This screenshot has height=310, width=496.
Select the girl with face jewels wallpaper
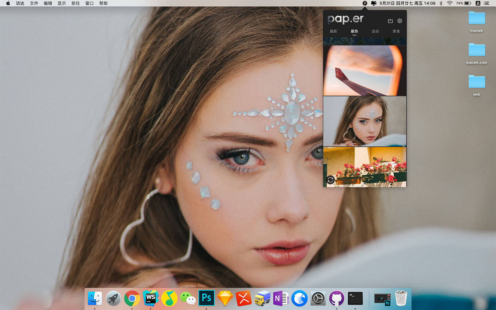click(365, 121)
